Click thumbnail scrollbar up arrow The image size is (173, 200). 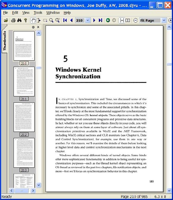point(39,33)
